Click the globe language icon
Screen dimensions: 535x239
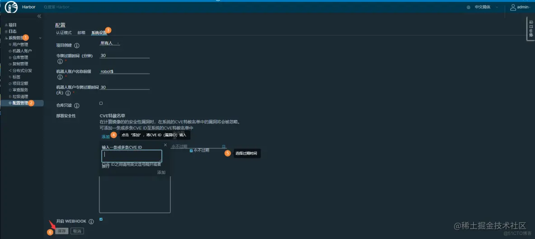click(x=469, y=7)
